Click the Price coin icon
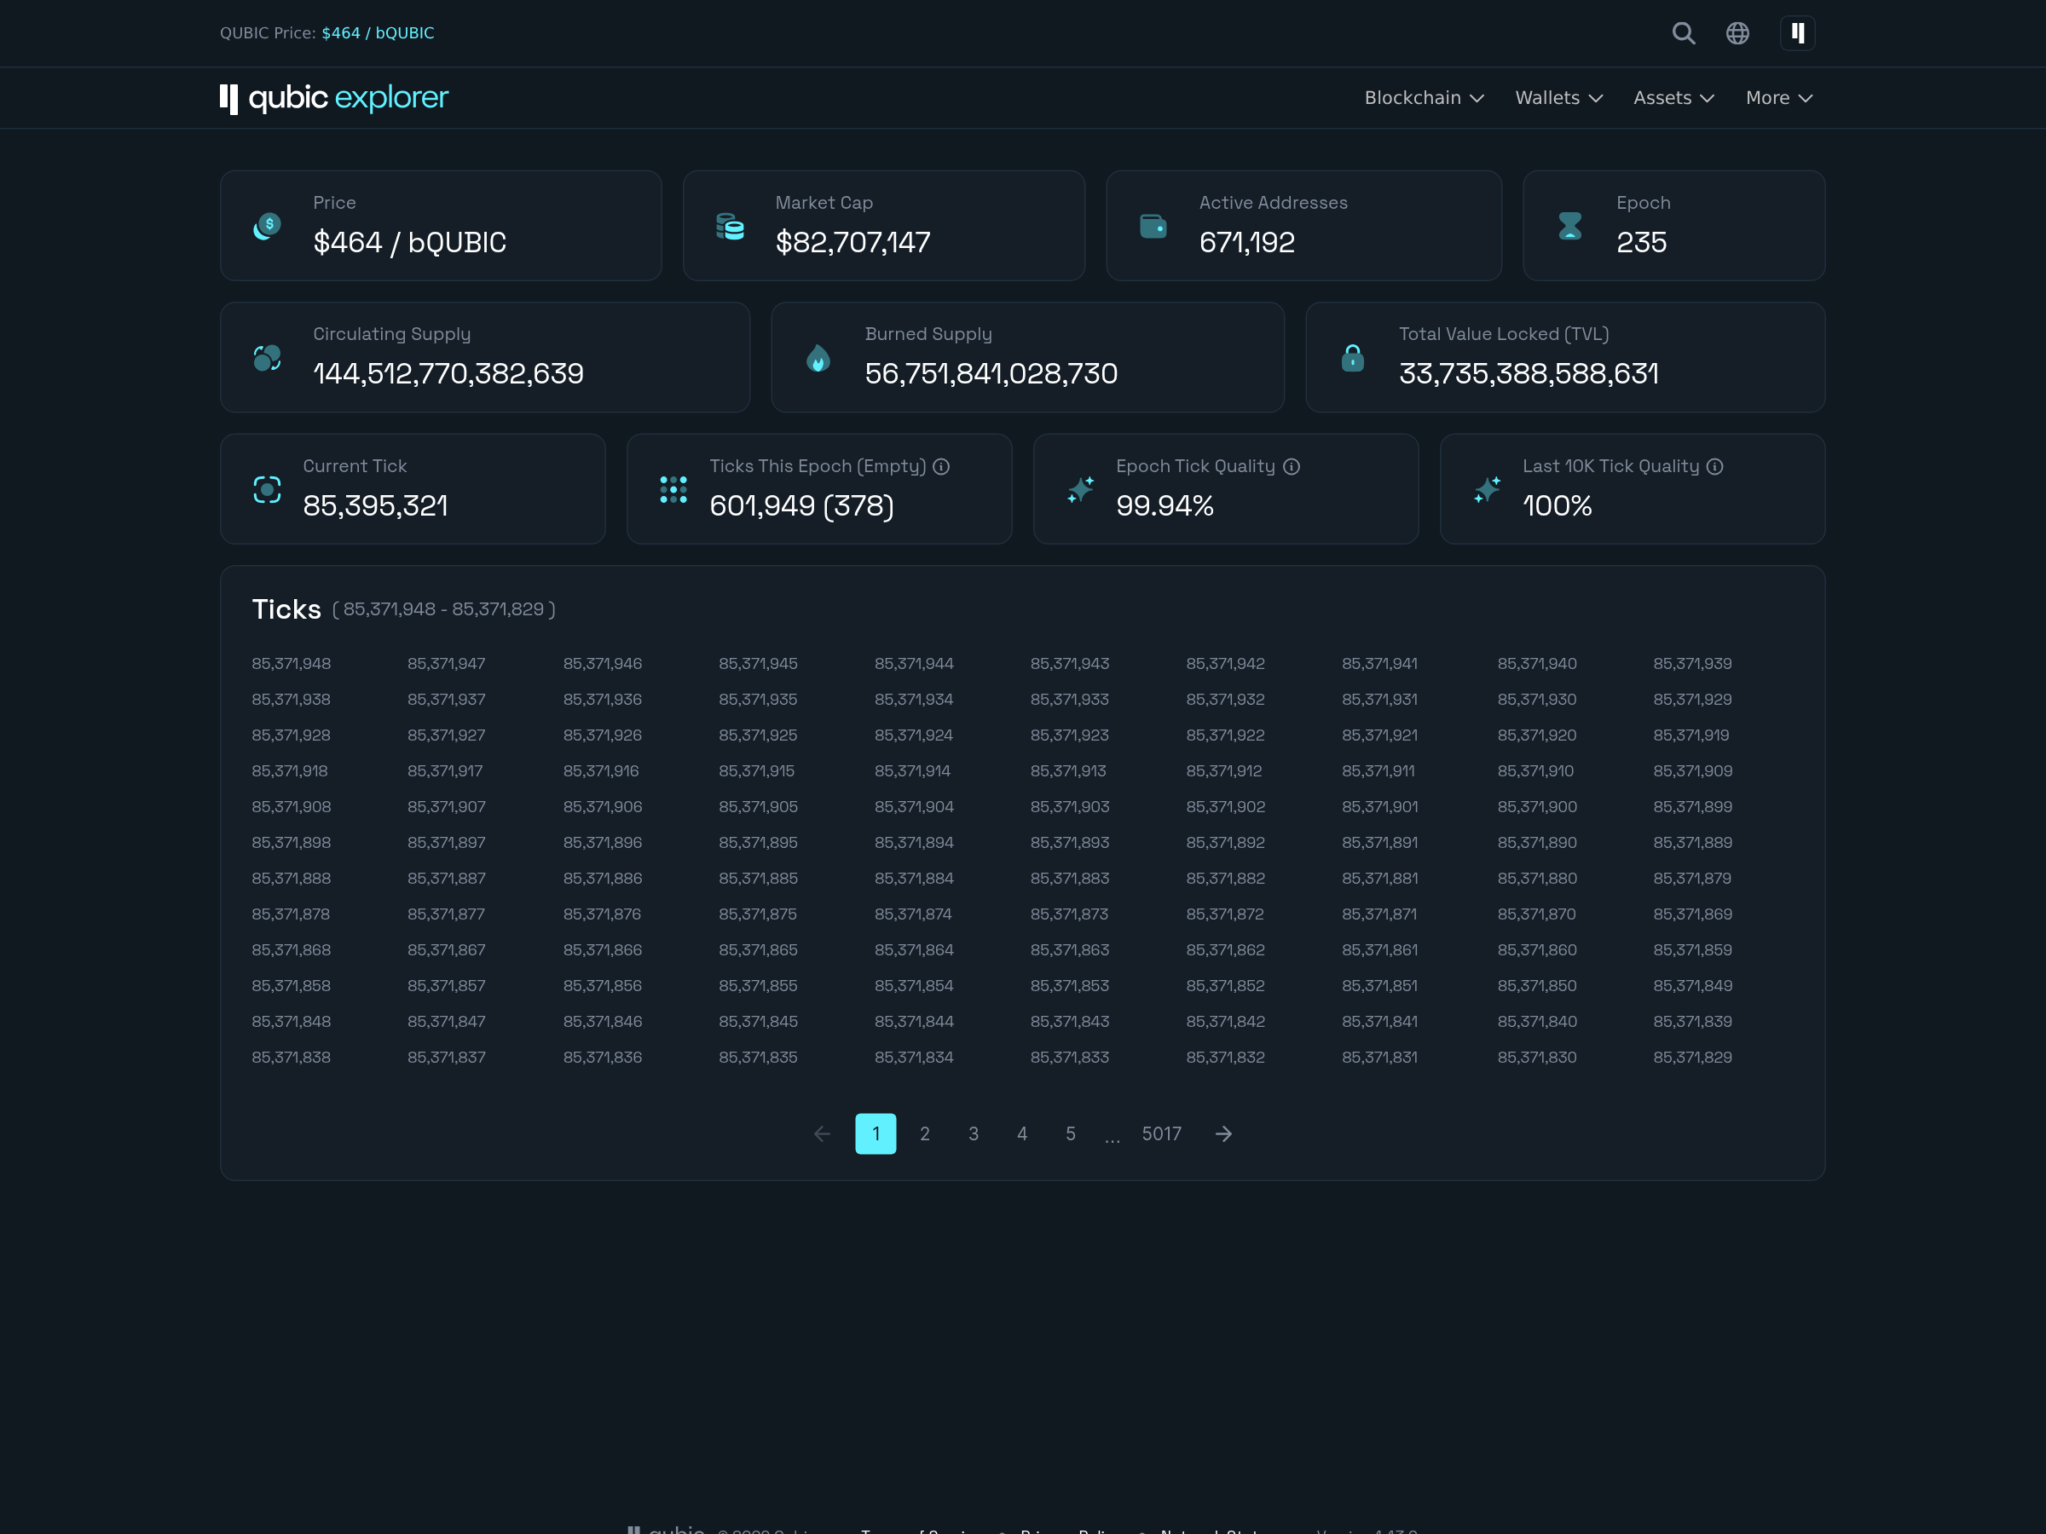This screenshot has width=2046, height=1534. click(268, 226)
